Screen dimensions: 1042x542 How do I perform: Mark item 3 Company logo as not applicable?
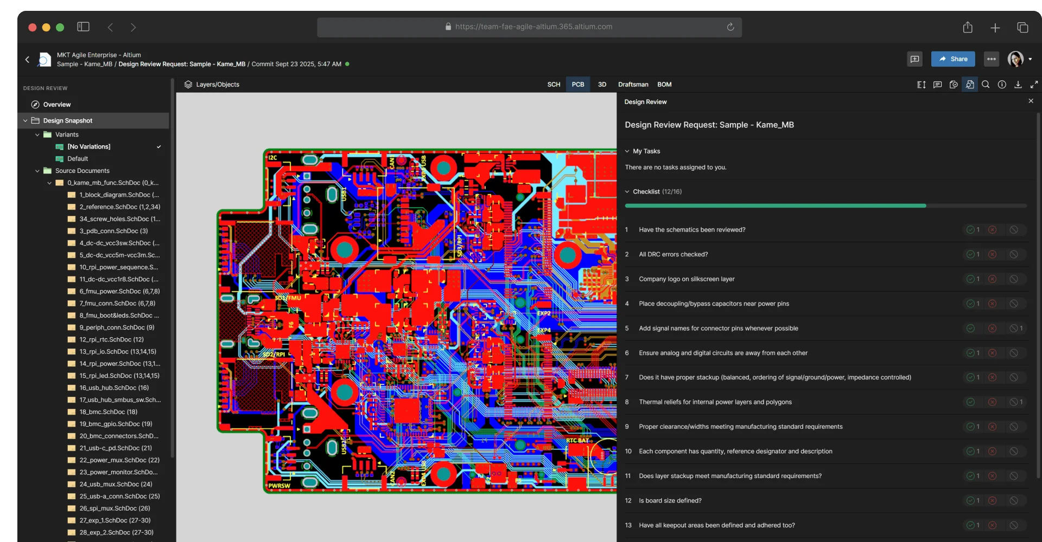coord(1013,279)
